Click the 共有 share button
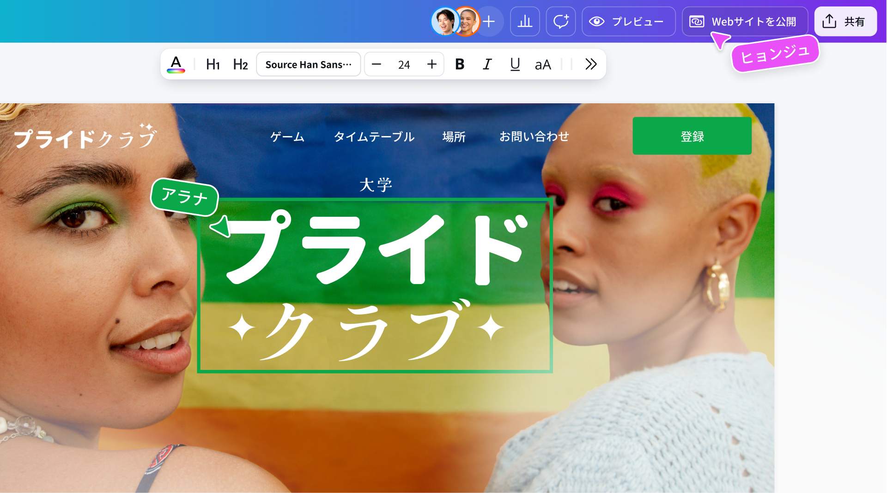Viewport: 887px width, 493px height. pyautogui.click(x=845, y=21)
